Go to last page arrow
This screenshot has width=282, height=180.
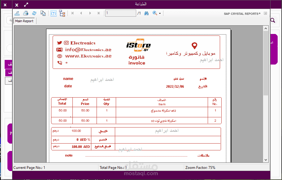[98, 13]
